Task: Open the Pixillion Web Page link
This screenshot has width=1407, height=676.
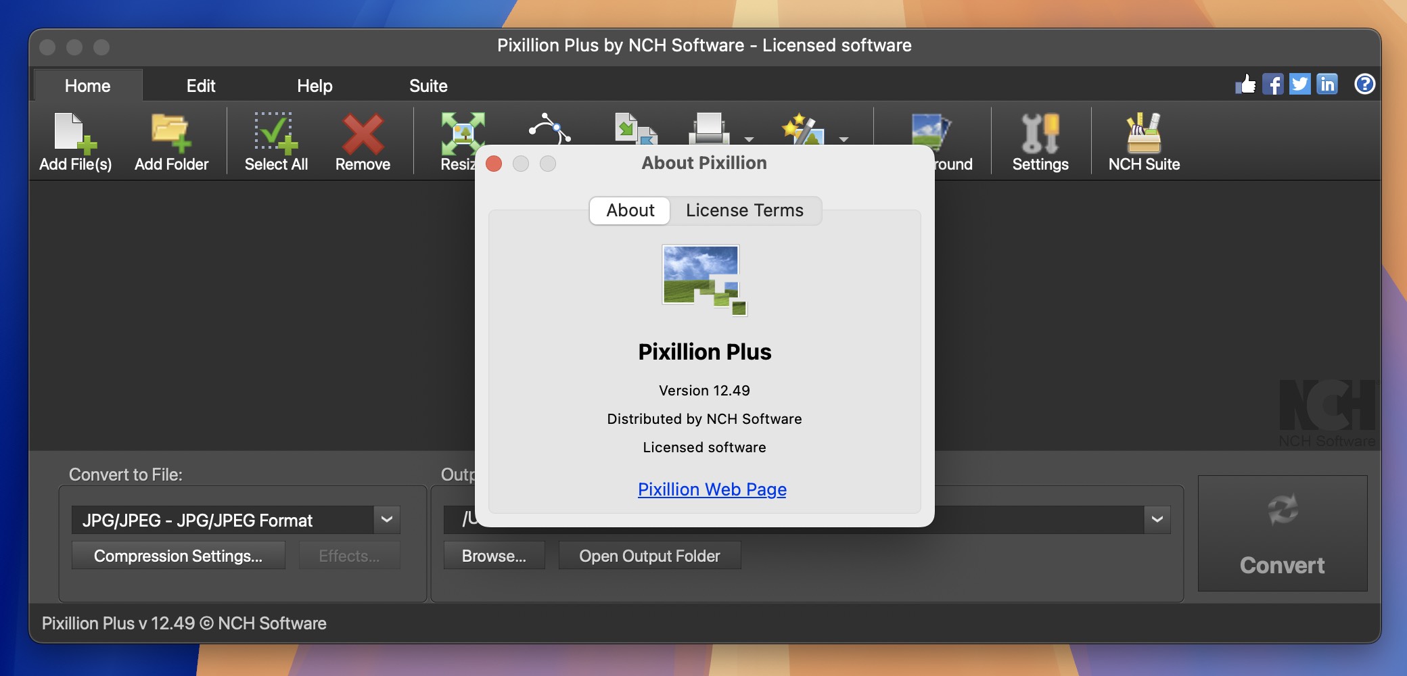Action: (x=712, y=489)
